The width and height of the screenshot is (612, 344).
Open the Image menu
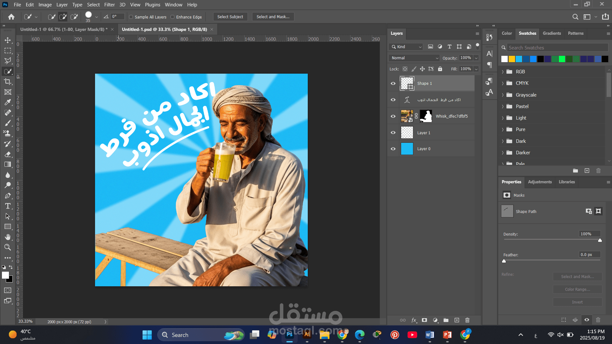45,5
